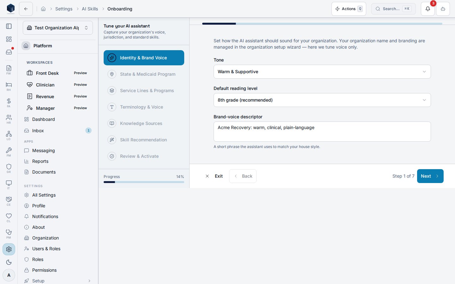Open the CL heart rail icon
This screenshot has height=284, width=455.
9,217
